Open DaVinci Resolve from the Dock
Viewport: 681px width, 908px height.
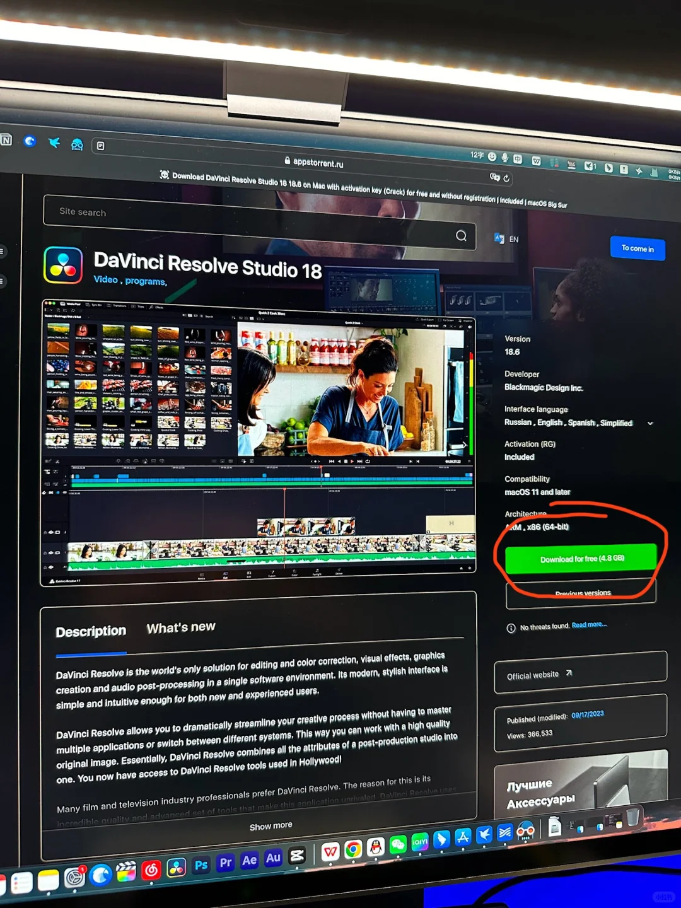[177, 868]
